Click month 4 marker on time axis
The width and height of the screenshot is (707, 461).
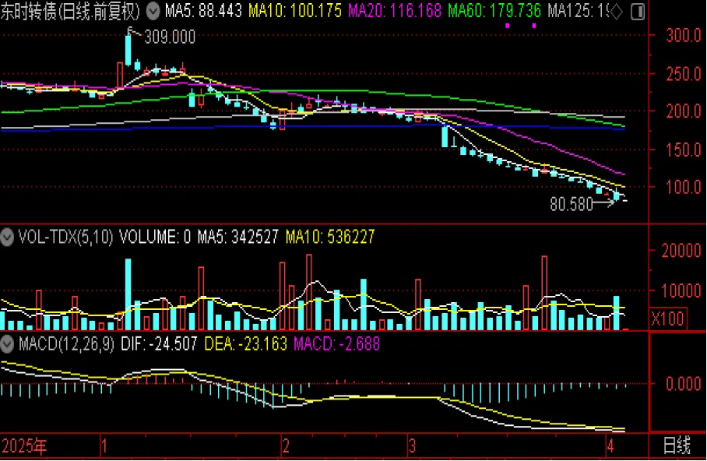click(x=610, y=446)
